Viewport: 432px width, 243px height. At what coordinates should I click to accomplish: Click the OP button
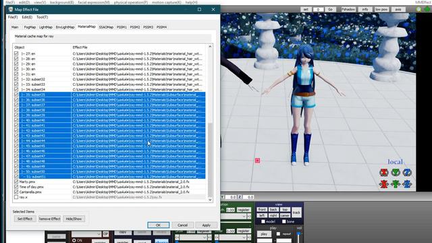(x=105, y=234)
